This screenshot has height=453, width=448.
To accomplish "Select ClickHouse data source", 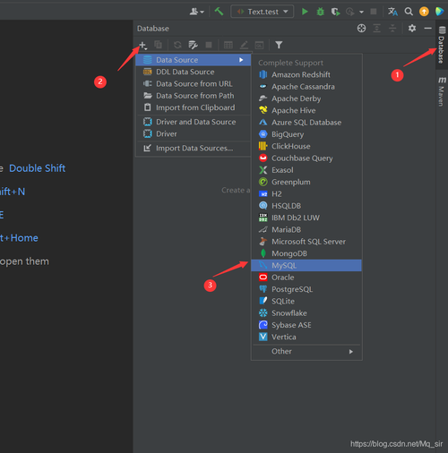I will click(306, 146).
